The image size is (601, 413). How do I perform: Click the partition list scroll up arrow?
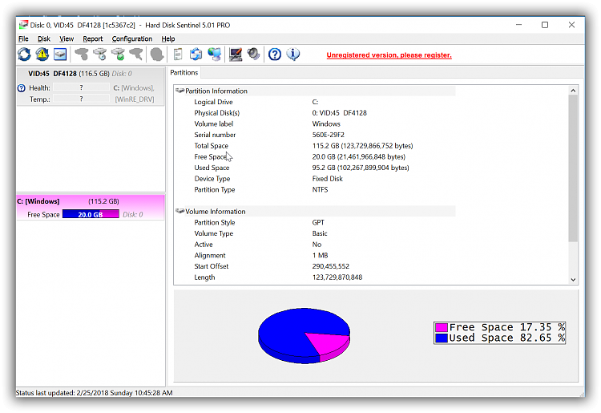point(573,91)
